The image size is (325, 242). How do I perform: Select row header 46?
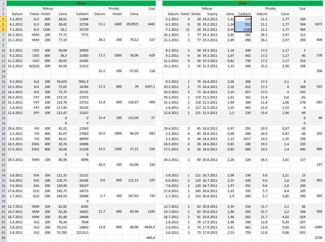3,238
